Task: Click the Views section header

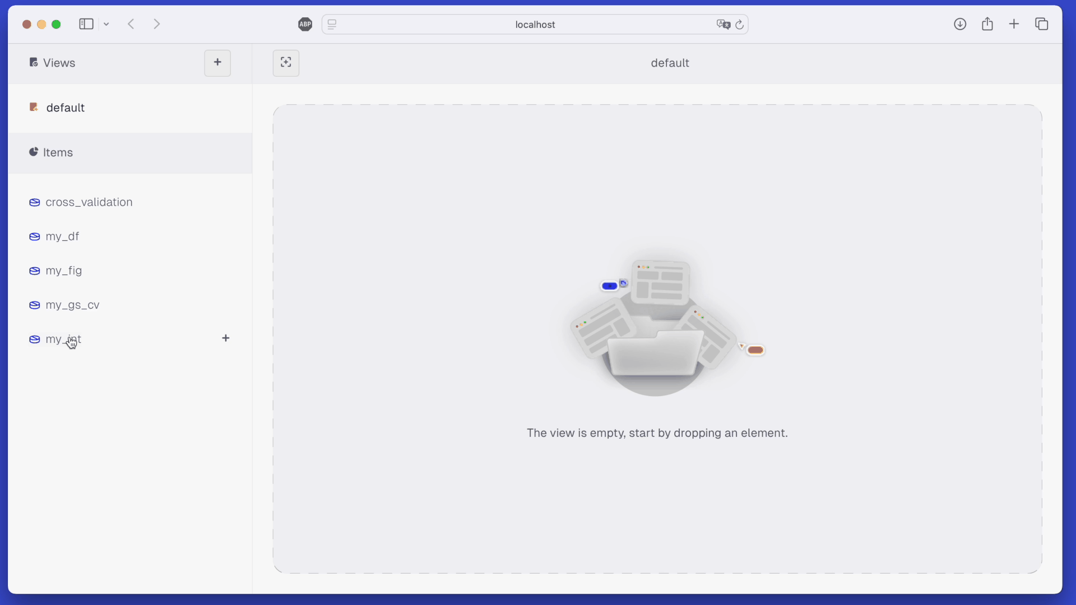Action: (x=58, y=62)
